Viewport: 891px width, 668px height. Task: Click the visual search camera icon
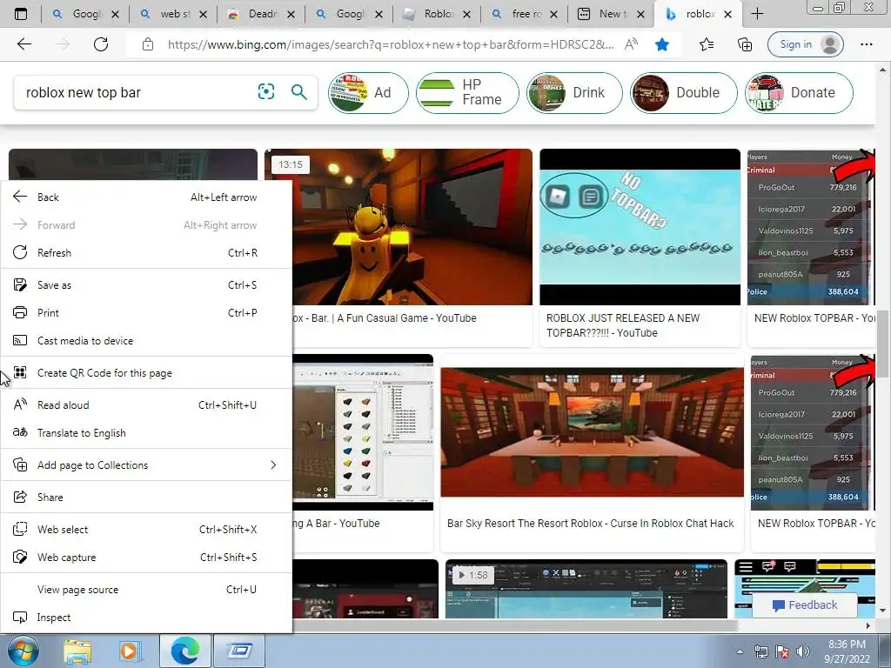[x=266, y=91]
